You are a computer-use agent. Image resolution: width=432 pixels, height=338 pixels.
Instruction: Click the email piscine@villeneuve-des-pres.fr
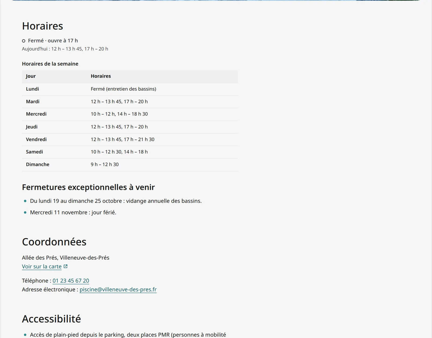[x=118, y=289]
